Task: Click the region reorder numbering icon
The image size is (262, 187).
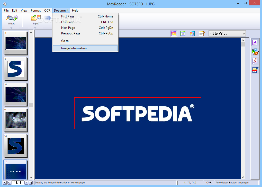Action: (255, 52)
